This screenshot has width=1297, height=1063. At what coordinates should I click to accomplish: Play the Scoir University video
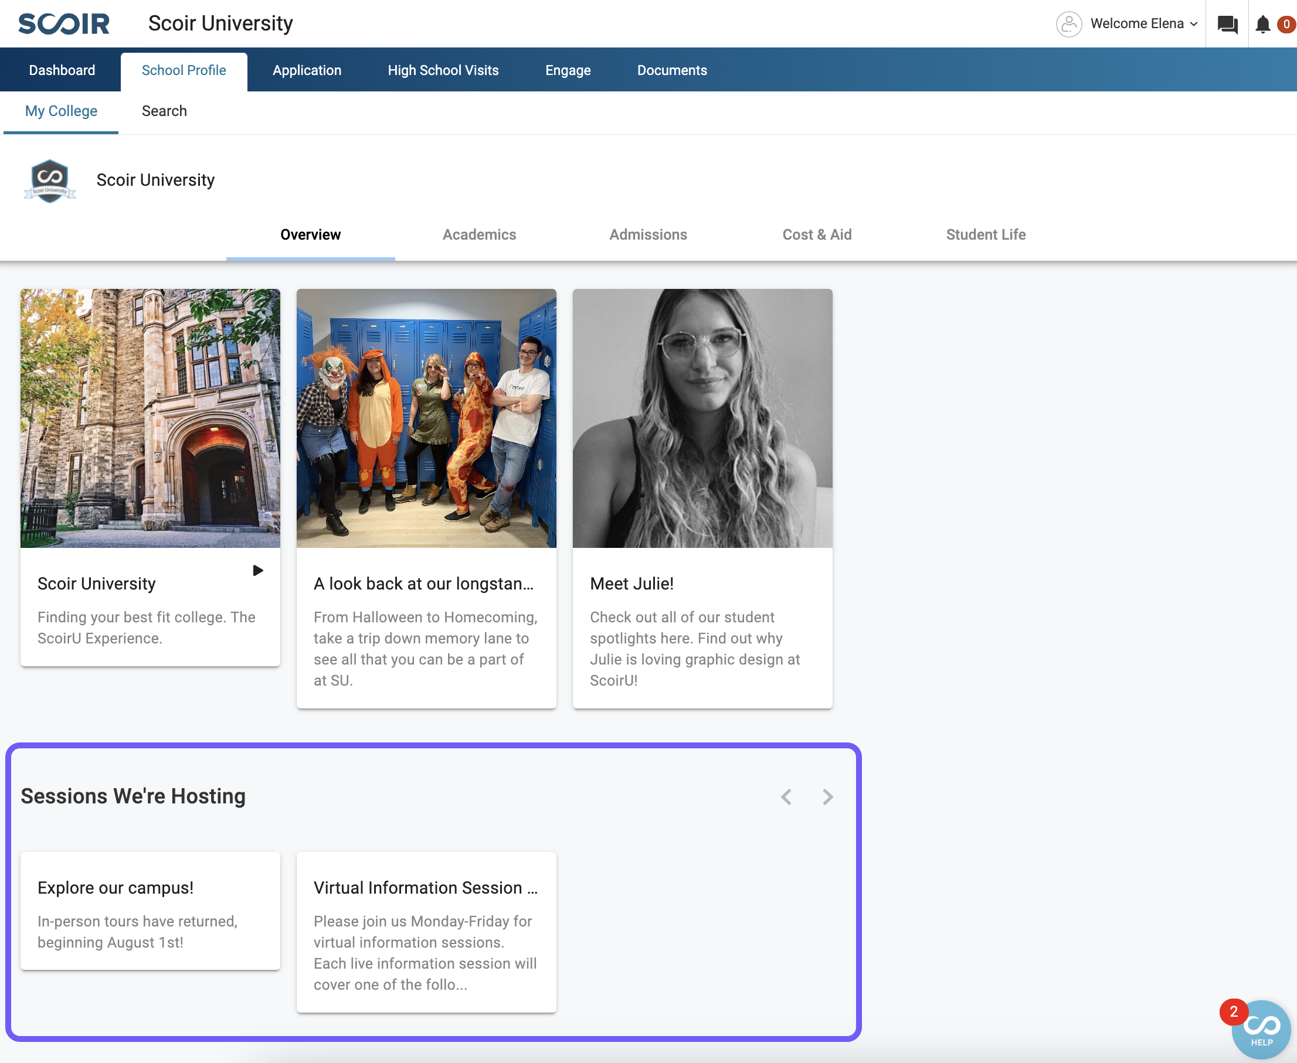(258, 571)
